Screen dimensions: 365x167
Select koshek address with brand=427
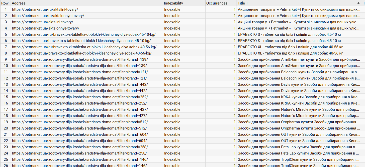click(x=80, y=109)
